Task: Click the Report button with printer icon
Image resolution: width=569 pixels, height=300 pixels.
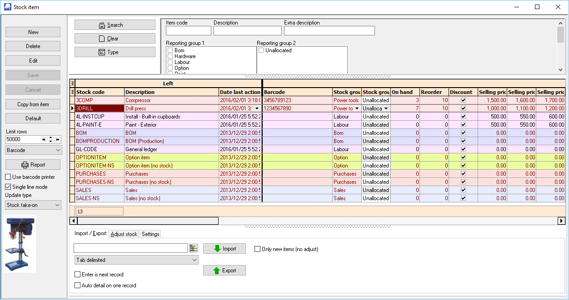Action: tap(33, 165)
